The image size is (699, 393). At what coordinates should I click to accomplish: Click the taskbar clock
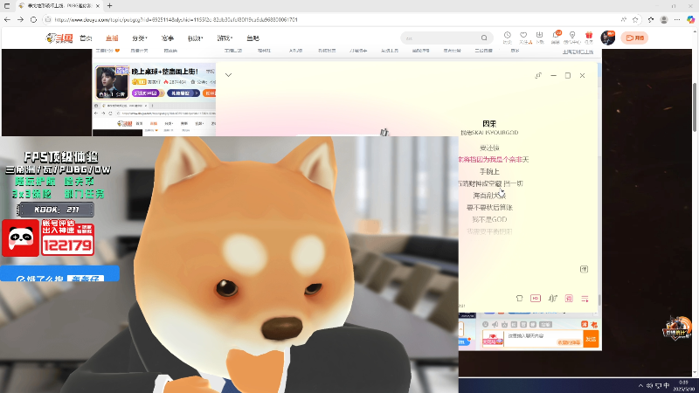683,386
